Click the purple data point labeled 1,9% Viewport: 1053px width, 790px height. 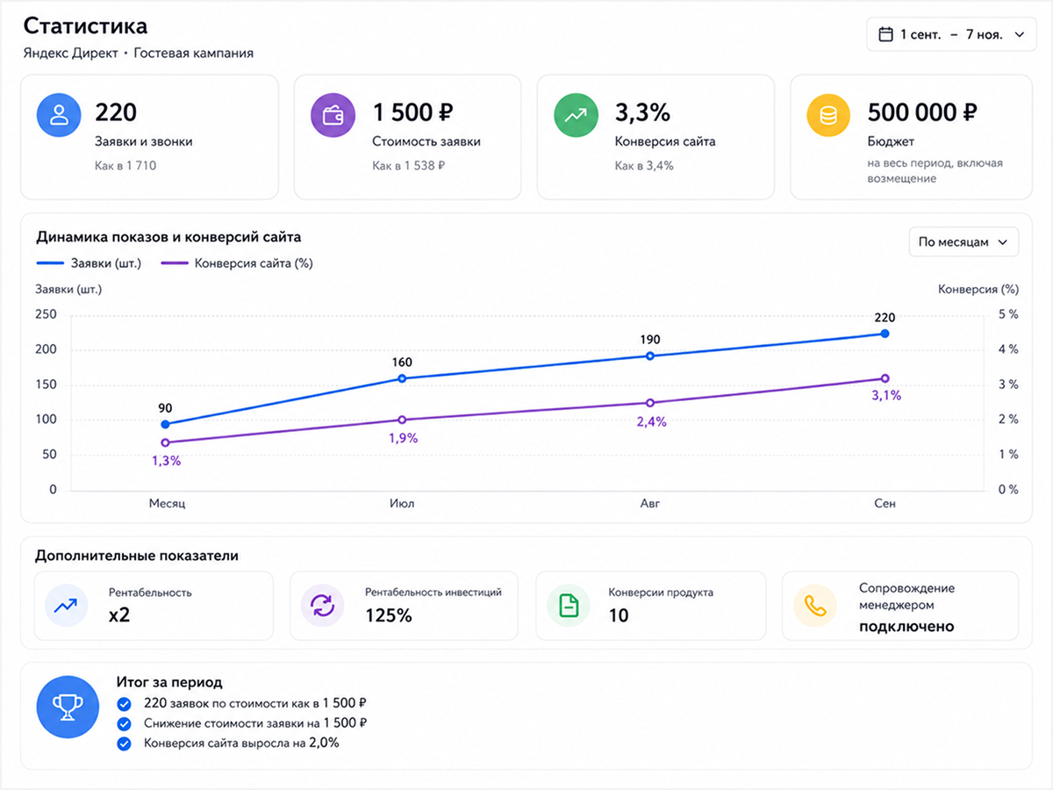click(403, 420)
